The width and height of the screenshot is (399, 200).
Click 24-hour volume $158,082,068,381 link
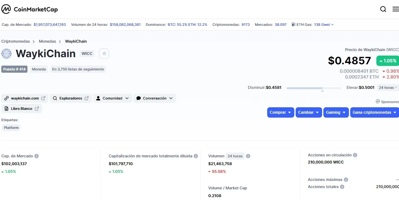(125, 25)
